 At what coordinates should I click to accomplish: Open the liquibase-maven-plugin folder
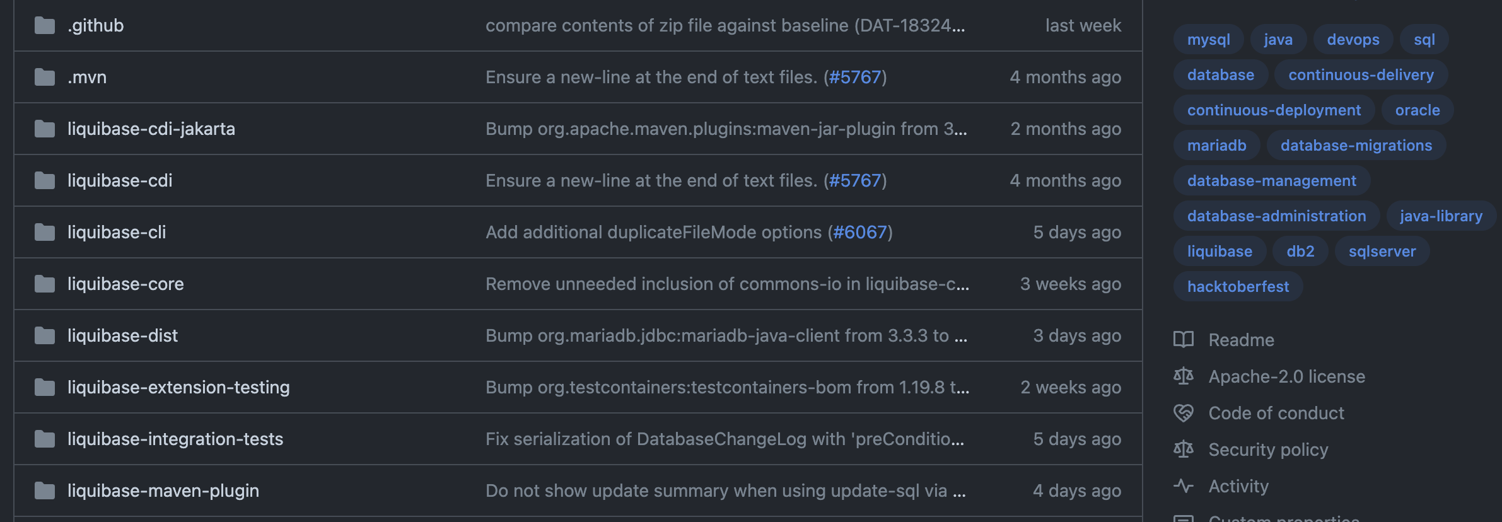tap(163, 490)
